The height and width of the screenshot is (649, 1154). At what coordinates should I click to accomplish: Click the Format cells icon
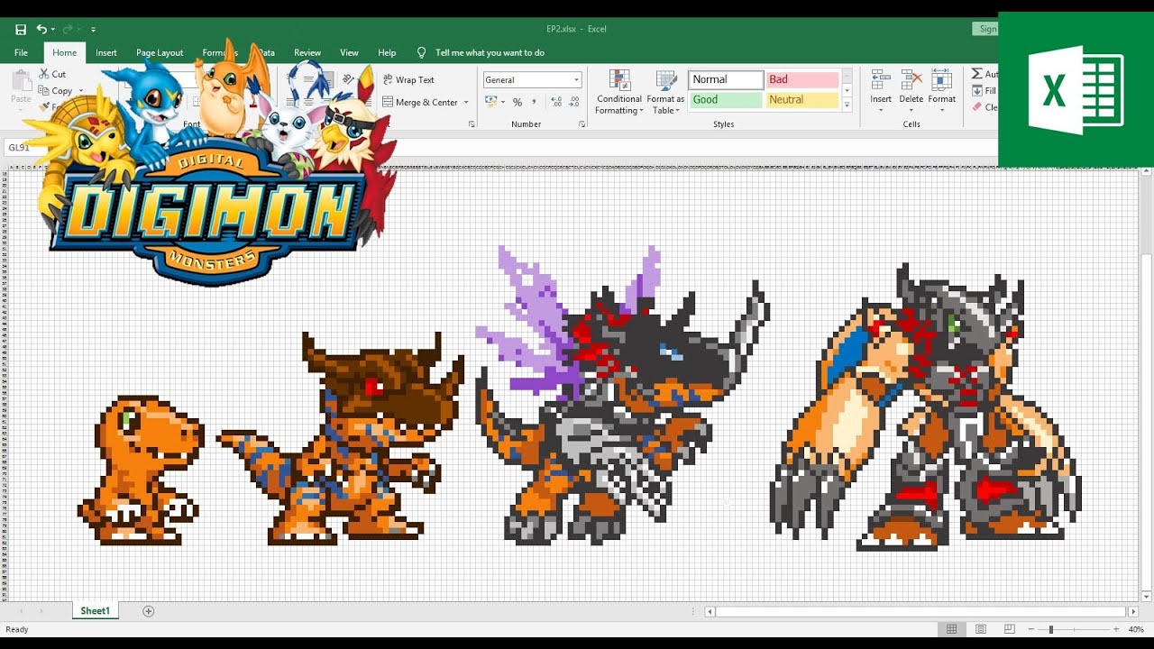pos(942,80)
